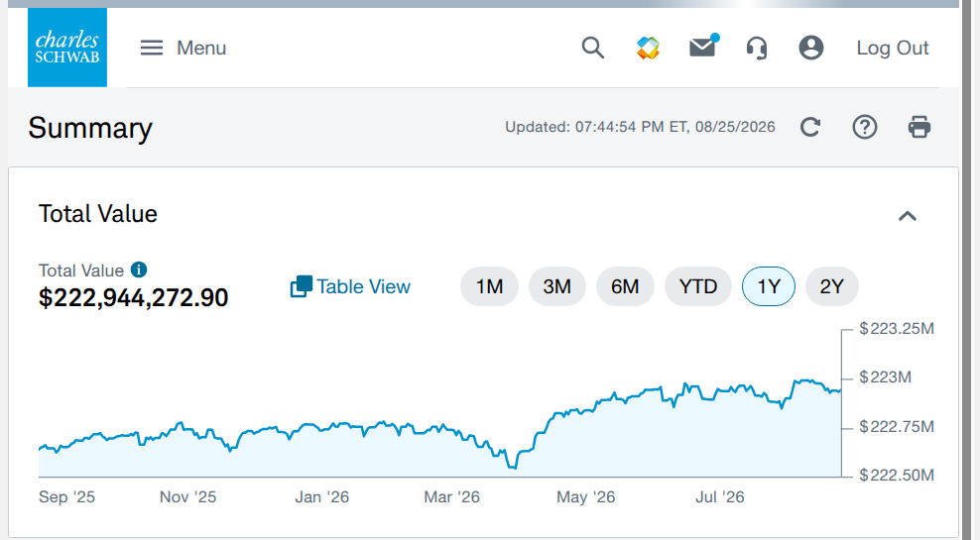980x540 pixels.
Task: Open the search magnifier icon
Action: pos(592,49)
